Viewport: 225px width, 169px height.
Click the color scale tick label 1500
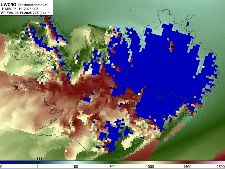point(187,167)
